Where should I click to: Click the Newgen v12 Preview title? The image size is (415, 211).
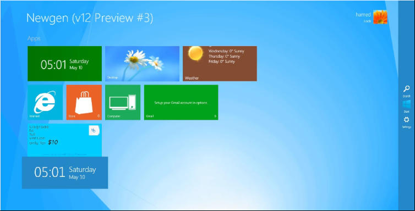pyautogui.click(x=90, y=18)
